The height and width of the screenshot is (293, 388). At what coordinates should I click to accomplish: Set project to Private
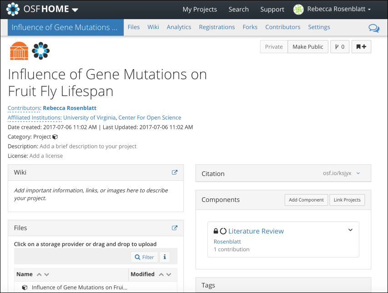[x=274, y=47]
